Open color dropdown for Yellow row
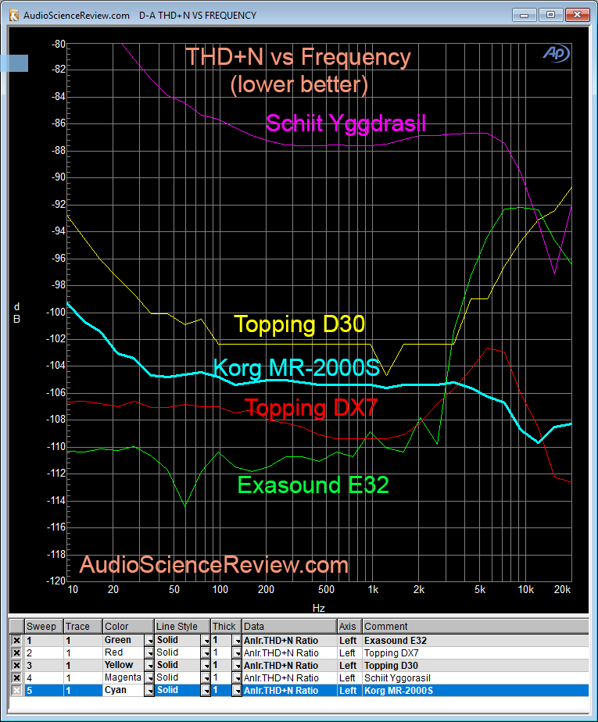 [149, 666]
